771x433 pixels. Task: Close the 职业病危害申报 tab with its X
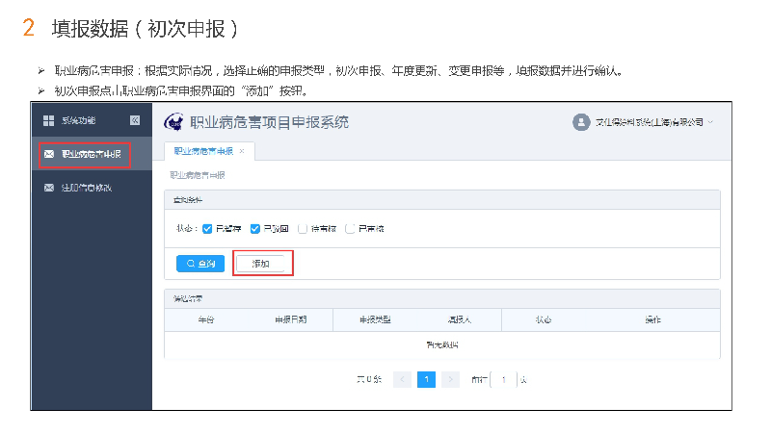pyautogui.click(x=242, y=151)
